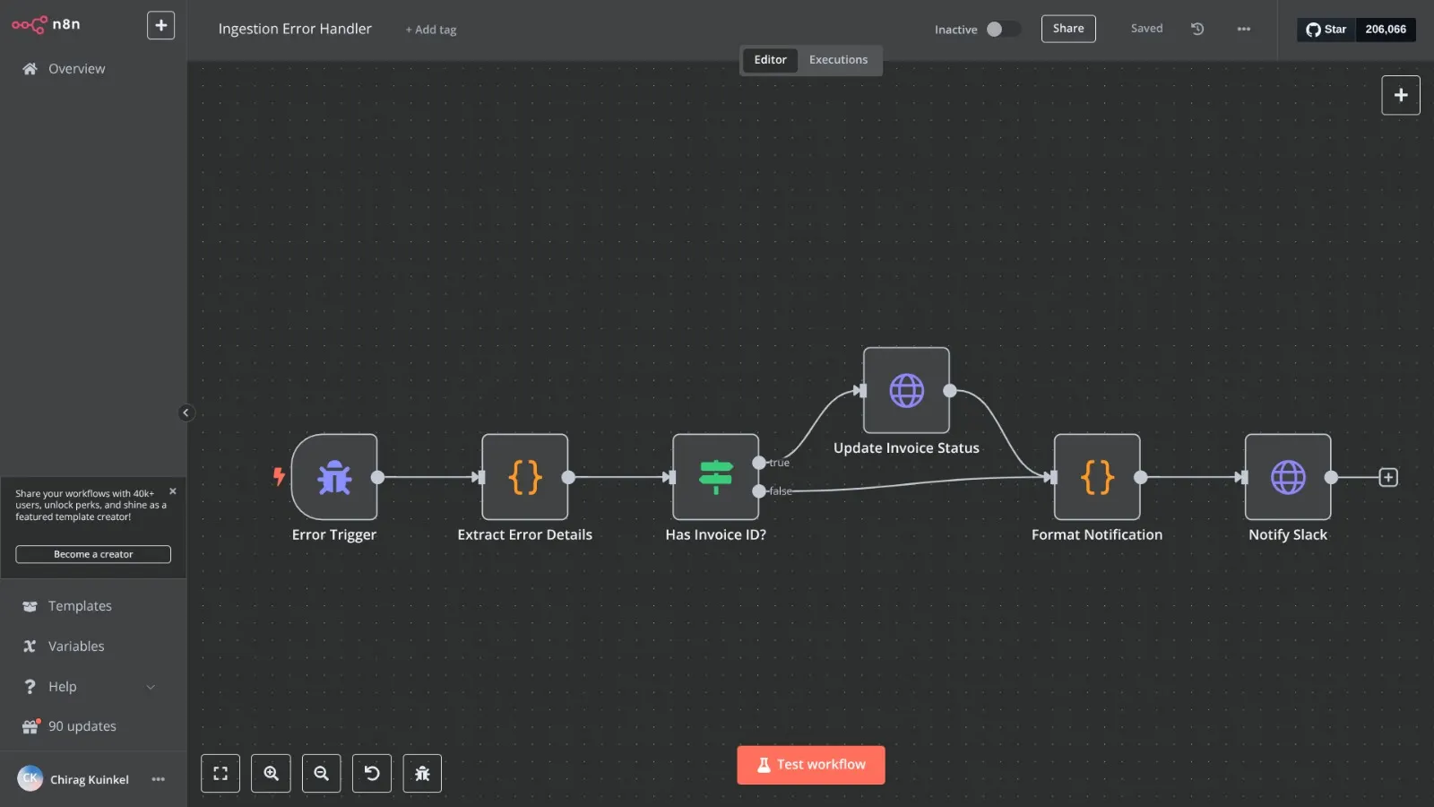Switch to the Editor tab
Screen dimensions: 1434x807
pyautogui.click(x=770, y=59)
